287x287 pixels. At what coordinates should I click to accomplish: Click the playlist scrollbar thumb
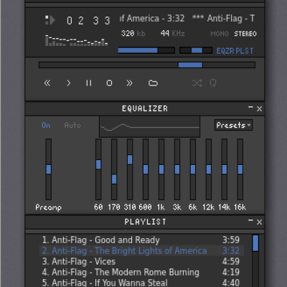(x=255, y=243)
